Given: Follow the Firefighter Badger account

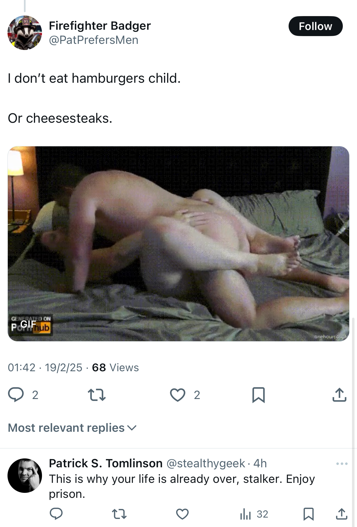Looking at the screenshot, I should click(x=315, y=26).
